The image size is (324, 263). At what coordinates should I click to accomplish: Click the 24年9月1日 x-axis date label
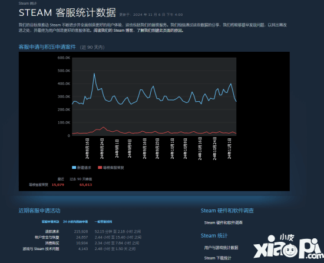[x=117, y=148]
